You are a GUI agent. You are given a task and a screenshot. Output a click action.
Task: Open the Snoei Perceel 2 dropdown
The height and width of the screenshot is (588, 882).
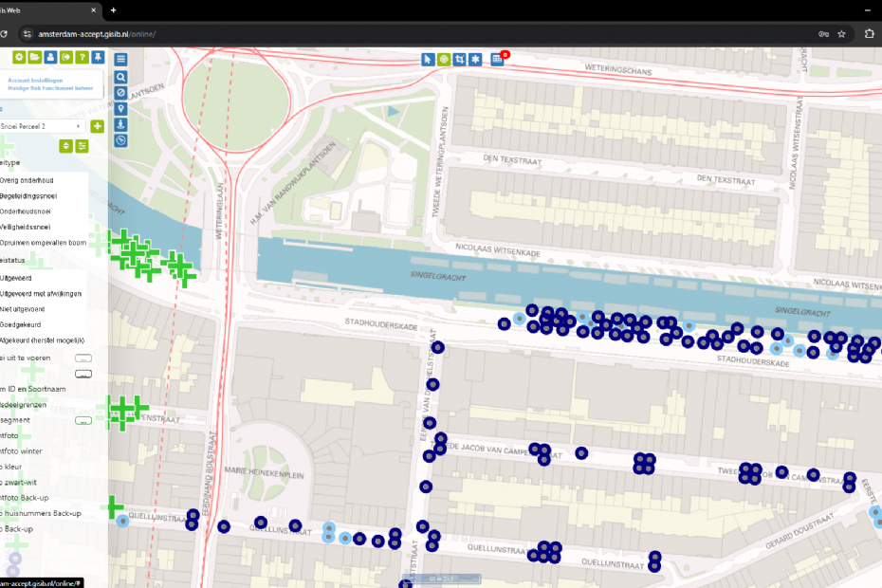coord(42,126)
